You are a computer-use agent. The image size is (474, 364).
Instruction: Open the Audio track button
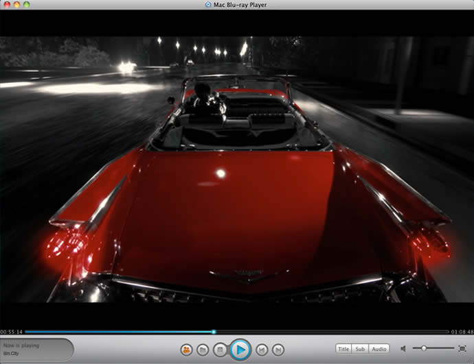coord(379,349)
